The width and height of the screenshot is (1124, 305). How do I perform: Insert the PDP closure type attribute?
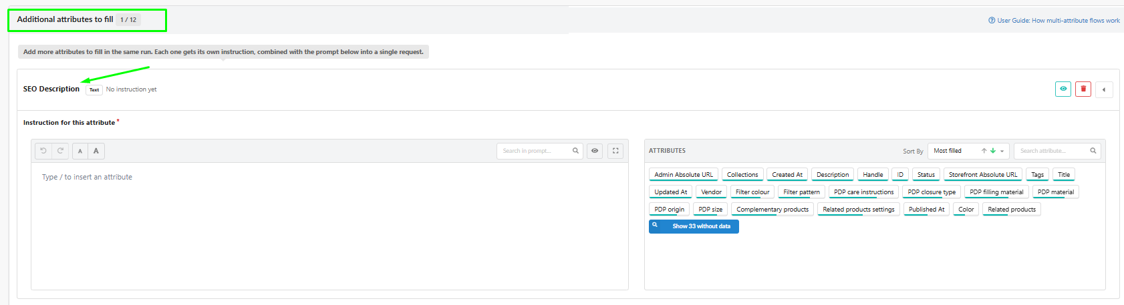click(x=932, y=192)
